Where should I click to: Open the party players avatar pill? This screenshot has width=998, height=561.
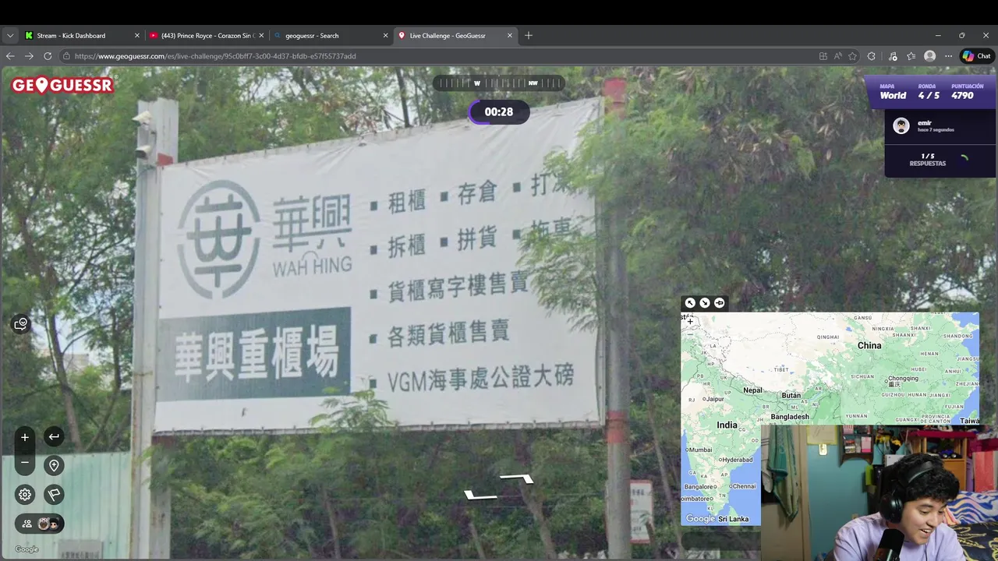click(x=40, y=524)
